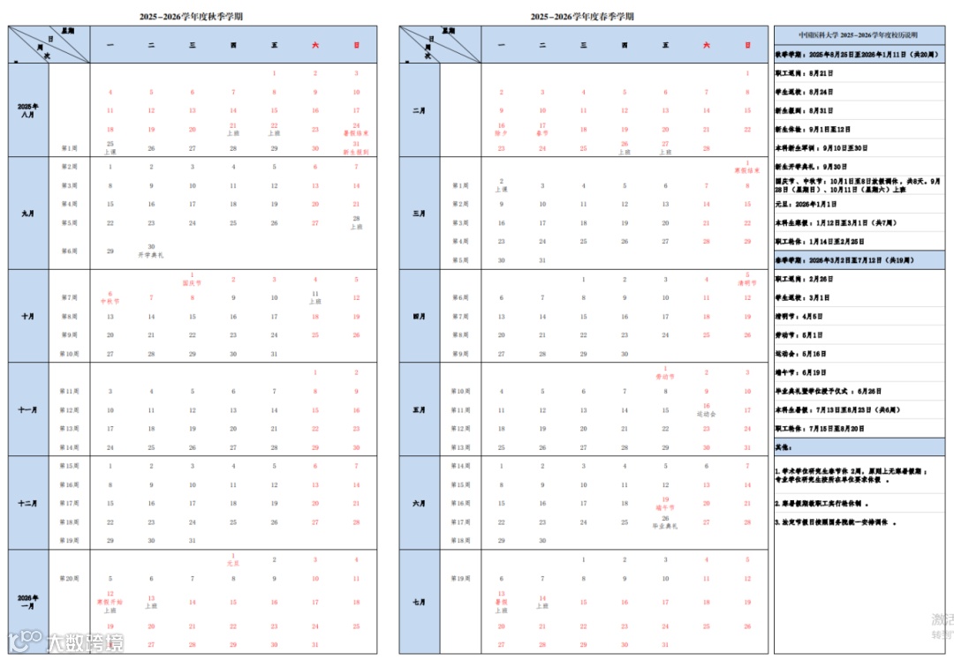Click May 16 '运动会' cell
The width and height of the screenshot is (954, 660).
[707, 409]
